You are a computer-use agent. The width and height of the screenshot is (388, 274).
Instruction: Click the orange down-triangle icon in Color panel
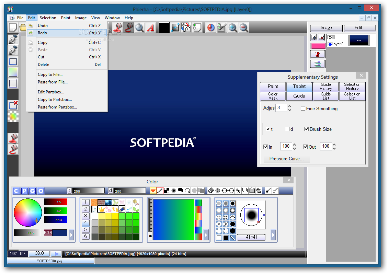point(153,190)
